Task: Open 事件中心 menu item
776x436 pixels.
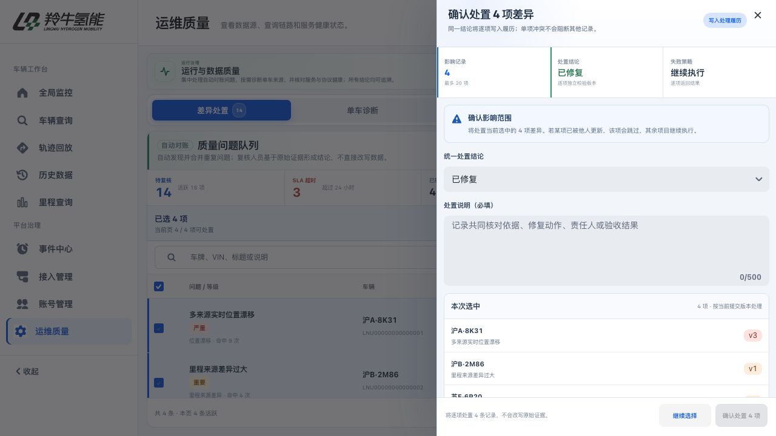Action: (x=69, y=249)
